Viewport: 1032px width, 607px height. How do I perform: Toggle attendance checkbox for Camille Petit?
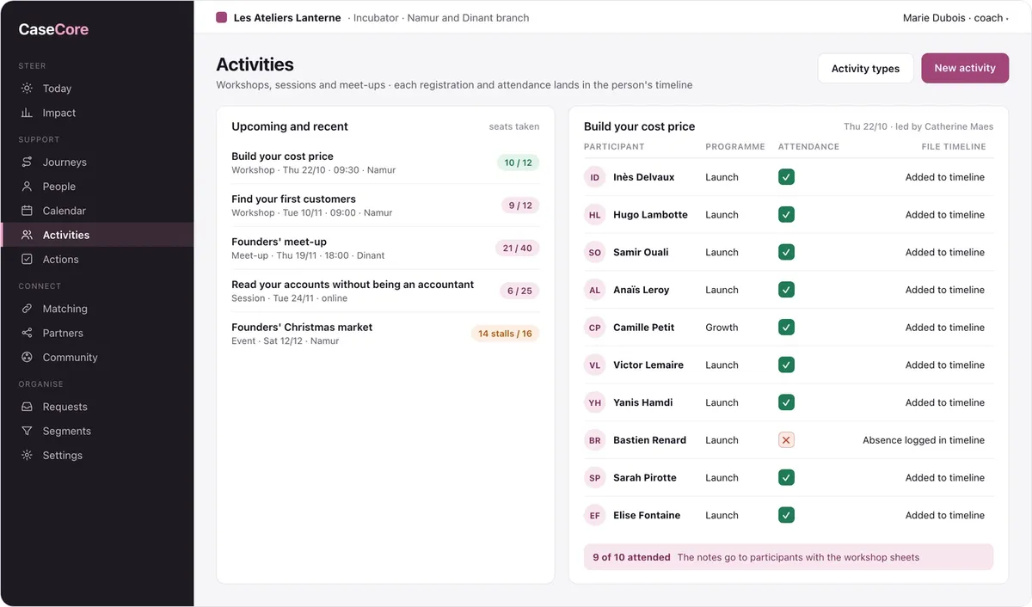coord(786,328)
